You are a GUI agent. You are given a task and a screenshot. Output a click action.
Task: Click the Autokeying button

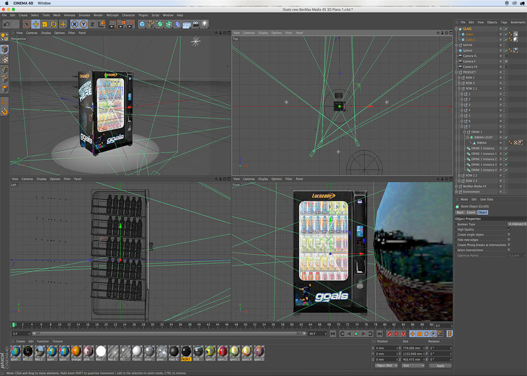(396, 334)
